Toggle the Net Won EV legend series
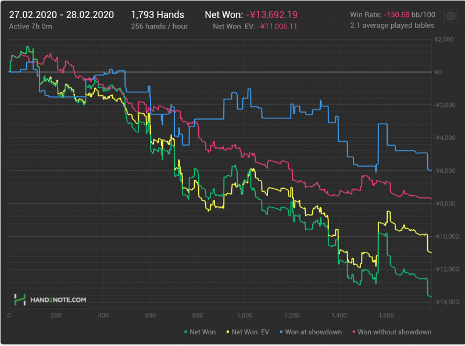Viewport: 465px width, 346px height. click(x=250, y=332)
